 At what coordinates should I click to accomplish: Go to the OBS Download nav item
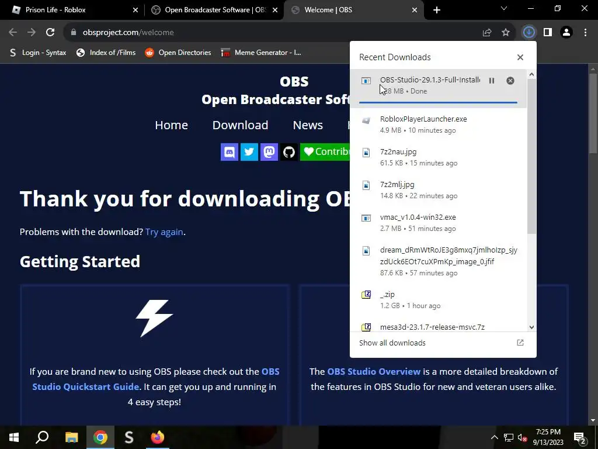pyautogui.click(x=240, y=125)
